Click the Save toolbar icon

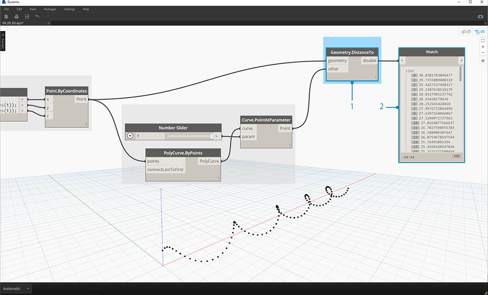(x=27, y=16)
